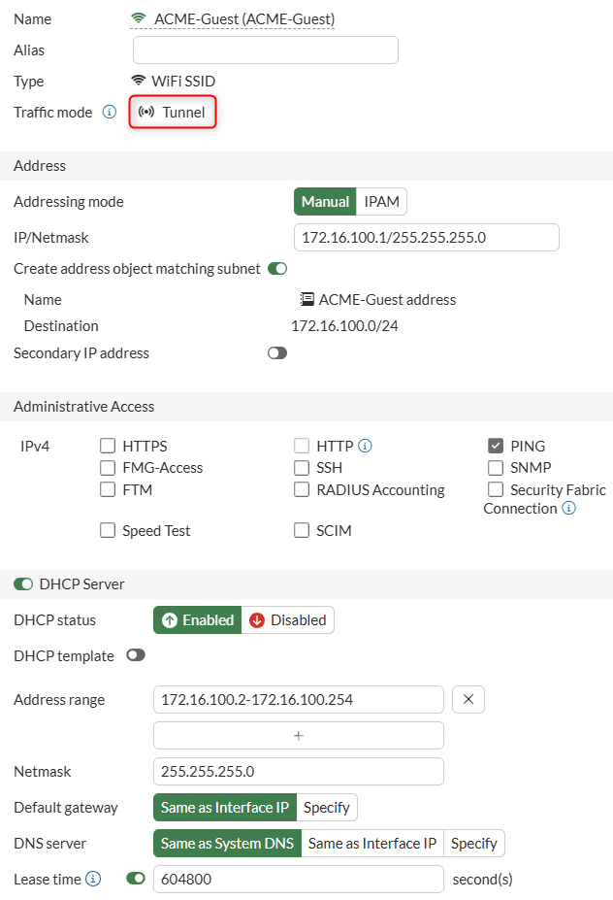Remove address range with X button
Image resolution: width=613 pixels, height=900 pixels.
click(468, 699)
